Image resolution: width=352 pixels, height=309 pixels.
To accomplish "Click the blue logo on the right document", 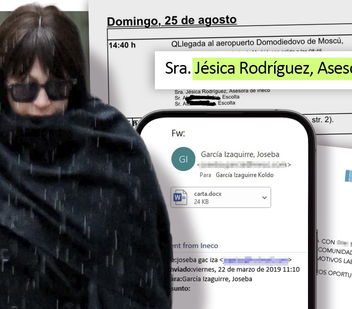I will click(x=348, y=176).
